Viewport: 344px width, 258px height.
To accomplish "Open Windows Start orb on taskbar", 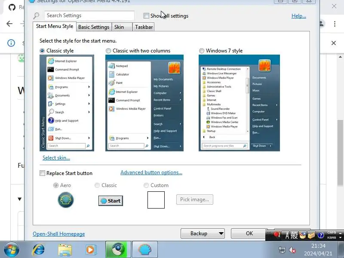I will 11,249.
